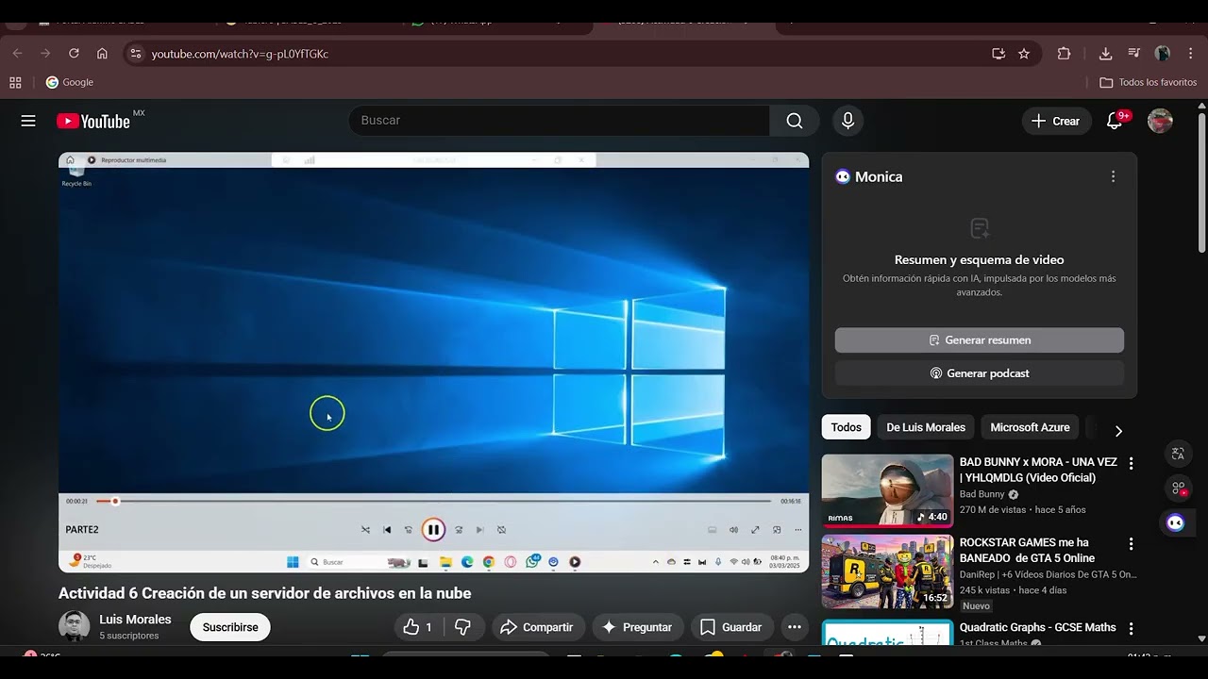This screenshot has width=1208, height=679.
Task: Open Luis Morales channel avatar
Action: click(74, 626)
